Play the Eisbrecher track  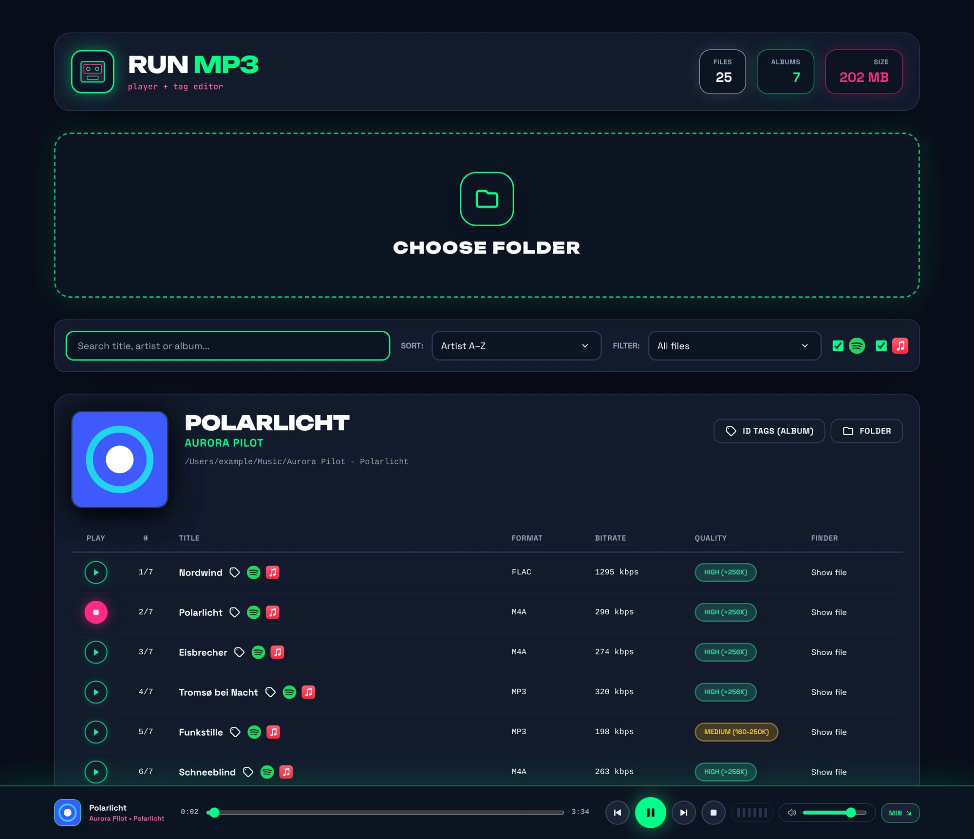(x=96, y=652)
